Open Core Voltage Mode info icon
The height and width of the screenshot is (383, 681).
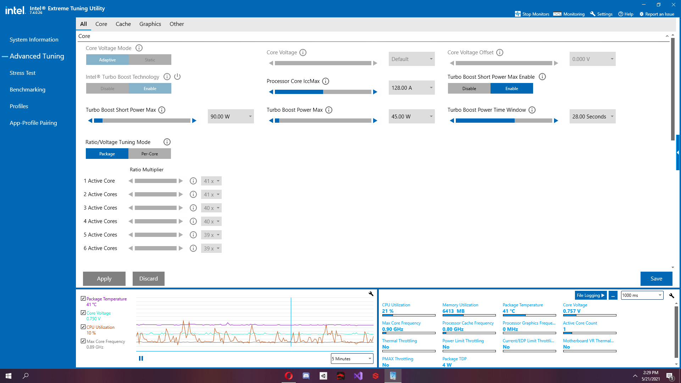[139, 48]
